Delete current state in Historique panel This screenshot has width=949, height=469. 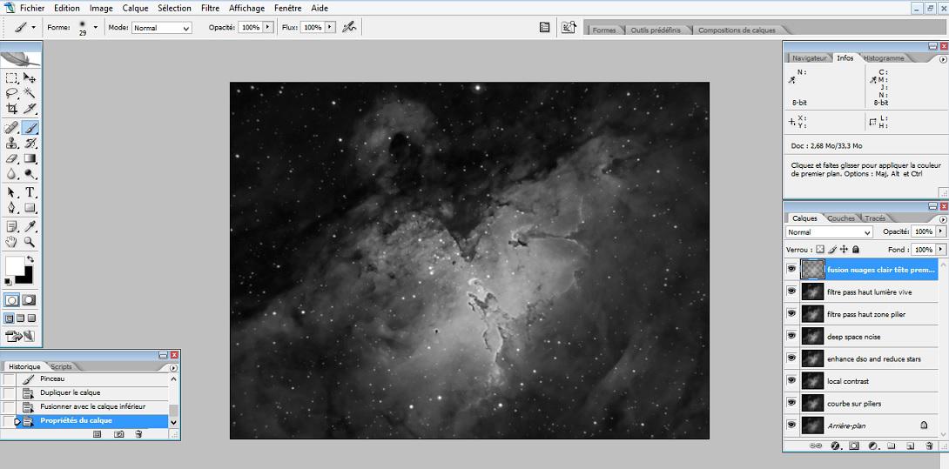(x=138, y=434)
